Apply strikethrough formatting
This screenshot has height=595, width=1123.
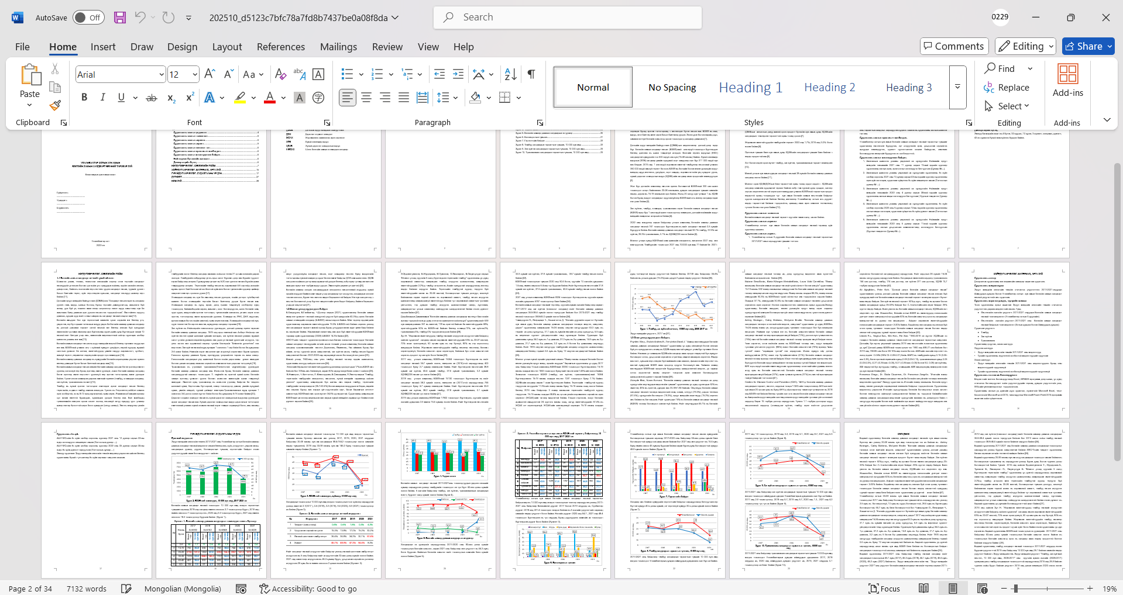pyautogui.click(x=152, y=98)
